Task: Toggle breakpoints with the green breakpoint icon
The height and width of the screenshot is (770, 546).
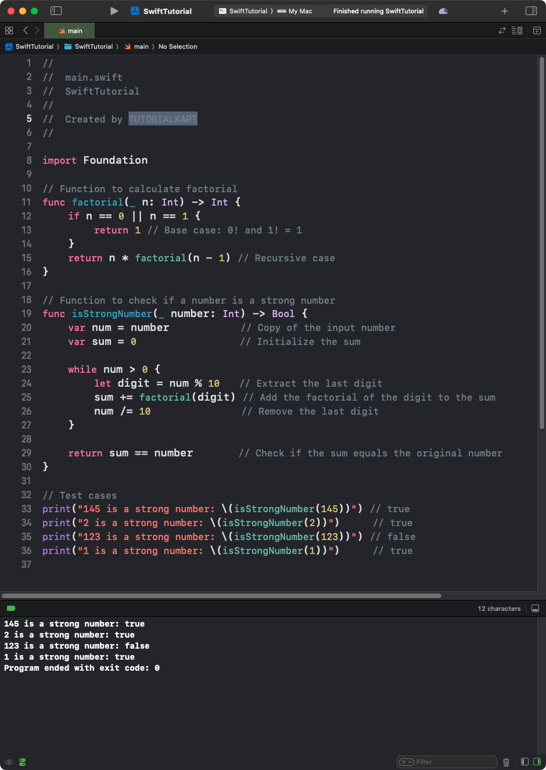Action: (x=21, y=762)
